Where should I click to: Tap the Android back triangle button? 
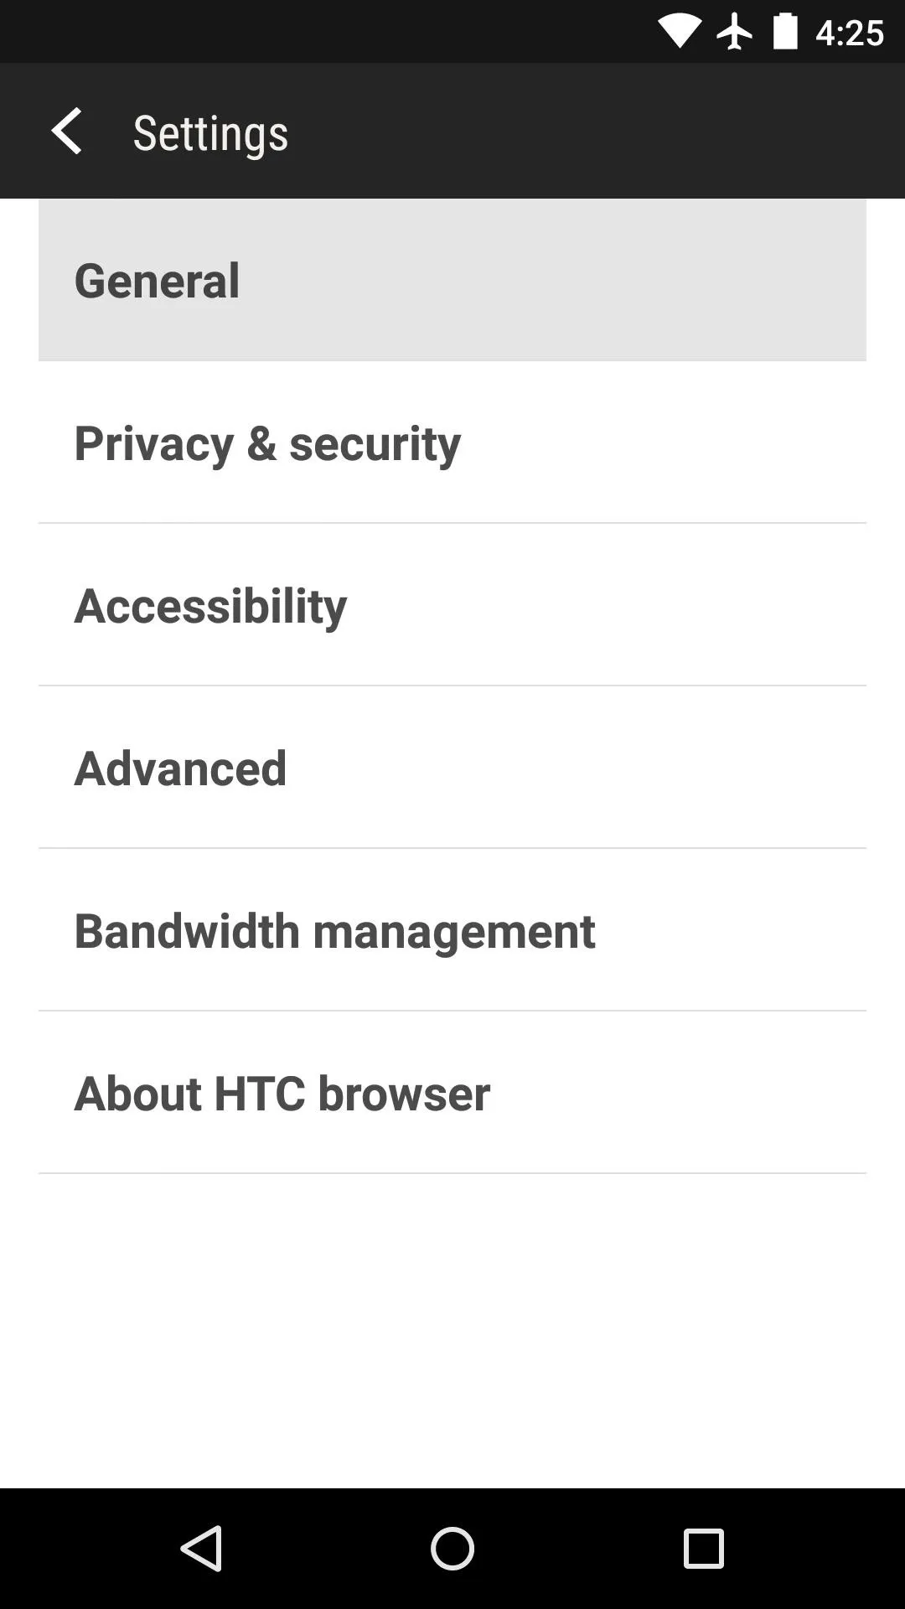[201, 1548]
